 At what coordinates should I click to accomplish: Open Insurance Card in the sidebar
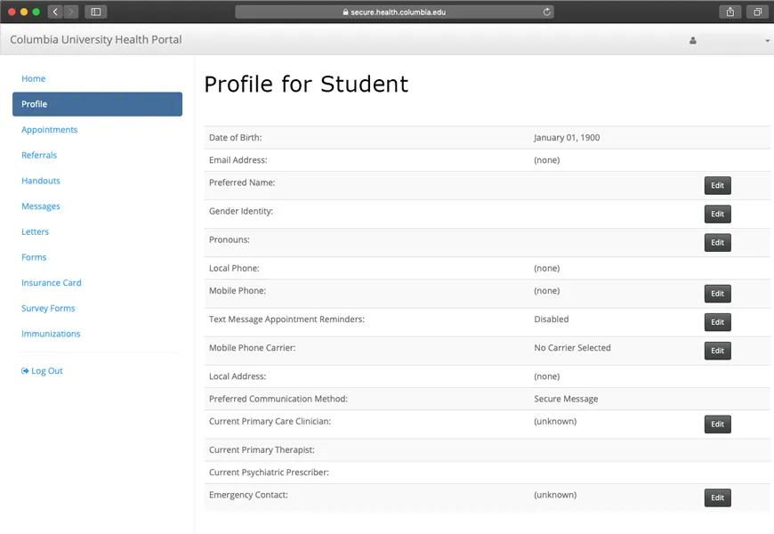[x=52, y=282]
